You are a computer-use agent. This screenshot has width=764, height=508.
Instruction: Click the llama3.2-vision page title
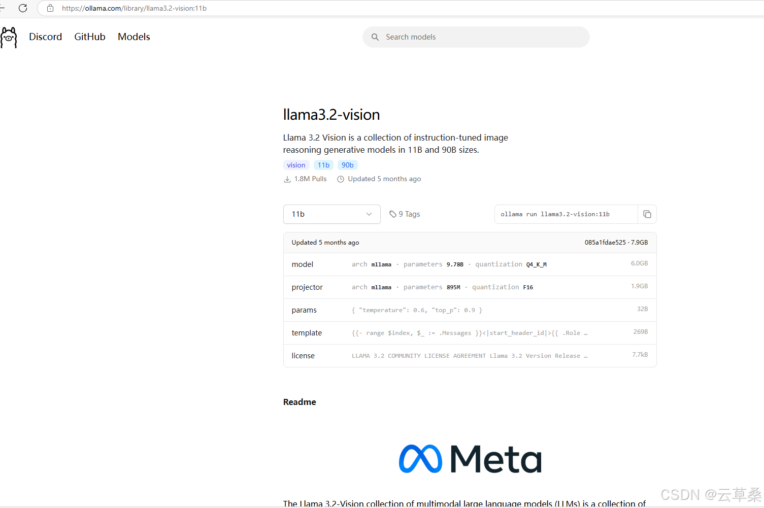(331, 115)
